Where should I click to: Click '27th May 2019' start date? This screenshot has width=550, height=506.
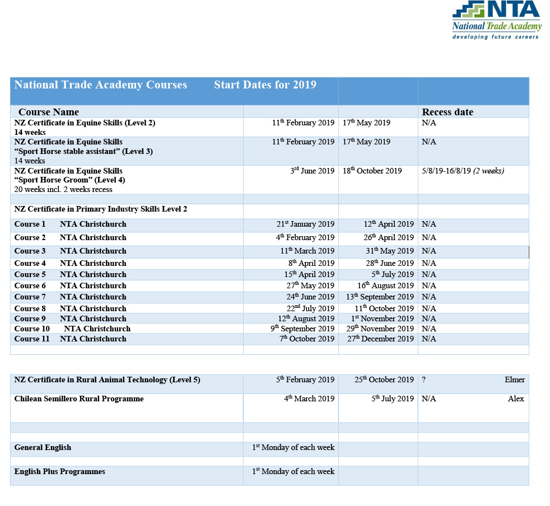tap(310, 285)
